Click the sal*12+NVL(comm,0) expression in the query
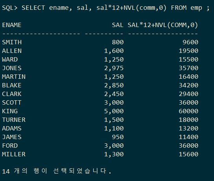214x181 pixels. pos(132,8)
